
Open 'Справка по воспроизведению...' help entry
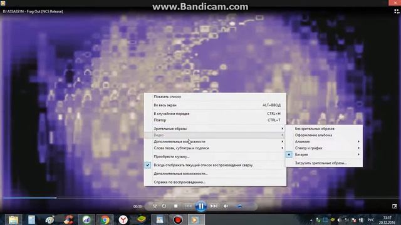pyautogui.click(x=215, y=182)
